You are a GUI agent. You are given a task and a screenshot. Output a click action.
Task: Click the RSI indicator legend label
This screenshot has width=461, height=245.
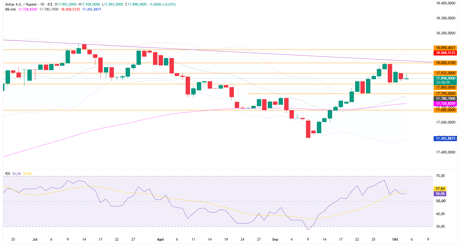[8, 174]
